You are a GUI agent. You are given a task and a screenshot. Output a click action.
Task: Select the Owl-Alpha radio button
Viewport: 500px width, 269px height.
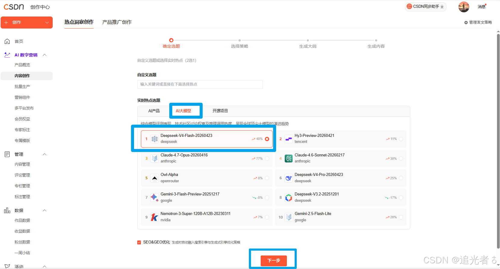tap(267, 178)
